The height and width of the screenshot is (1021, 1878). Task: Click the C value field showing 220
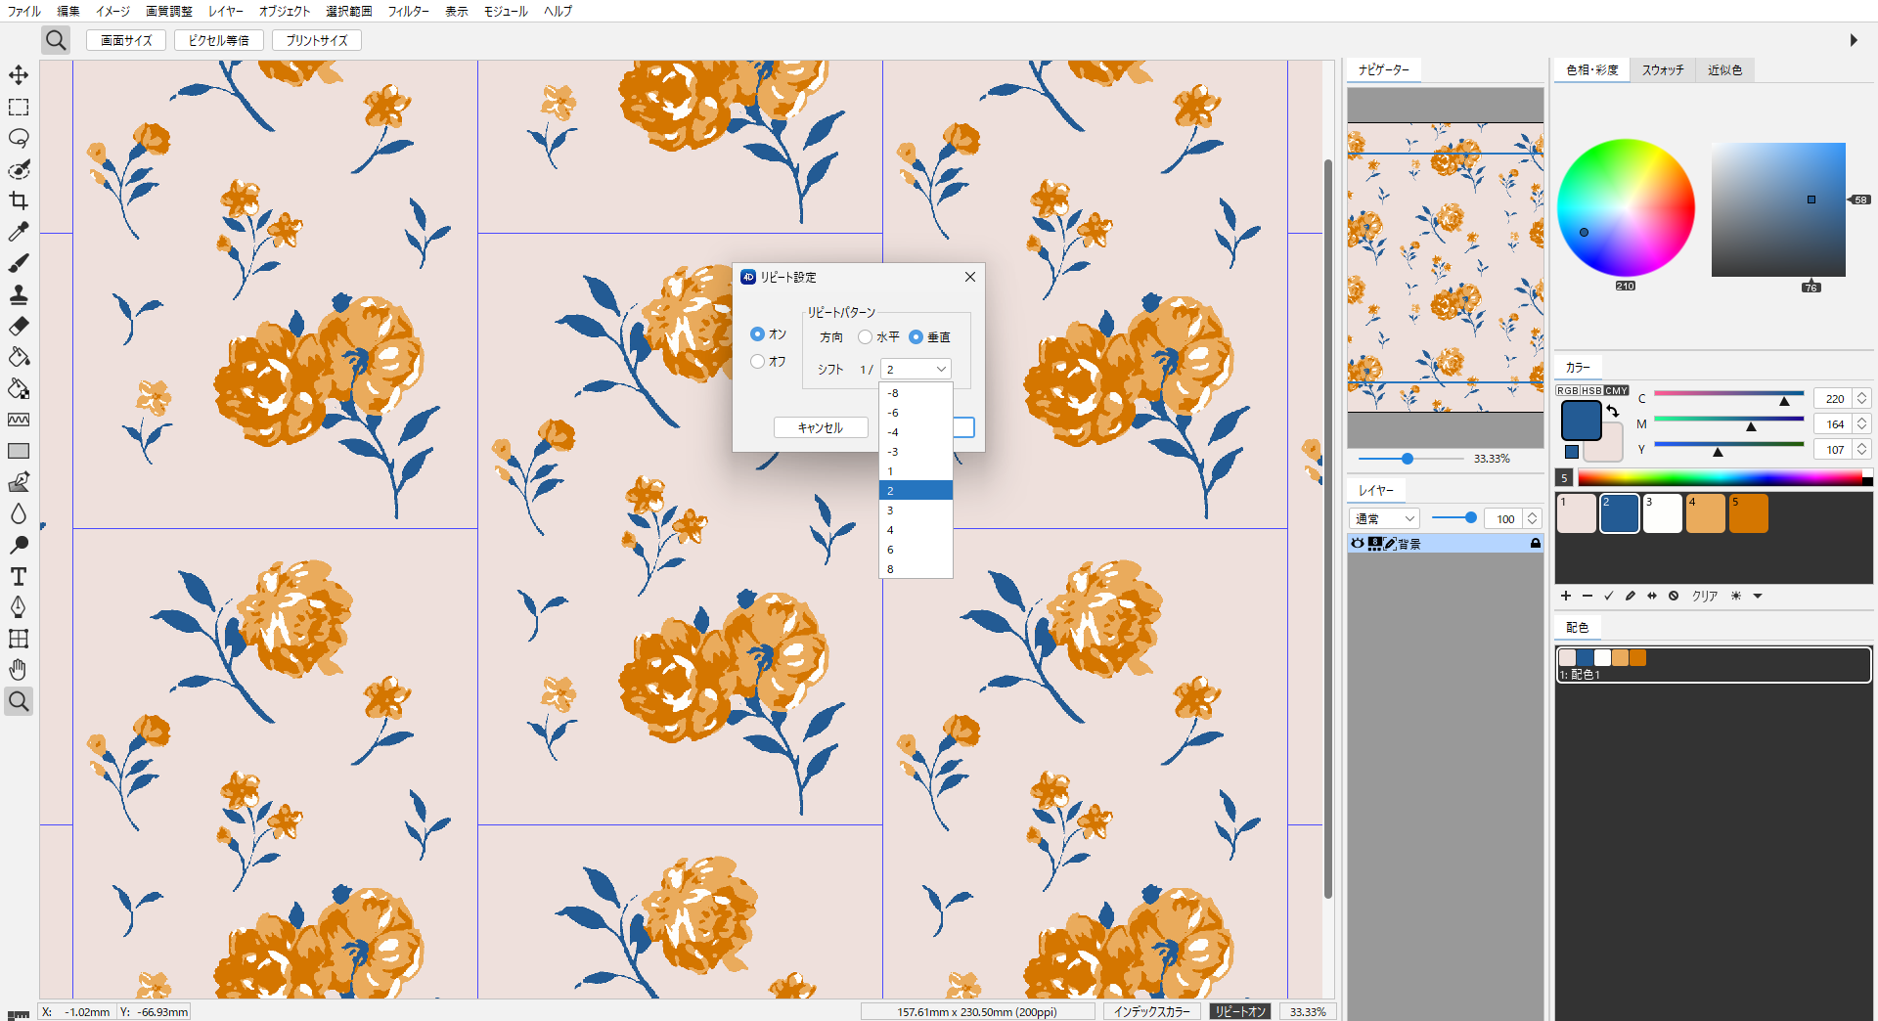click(1834, 398)
